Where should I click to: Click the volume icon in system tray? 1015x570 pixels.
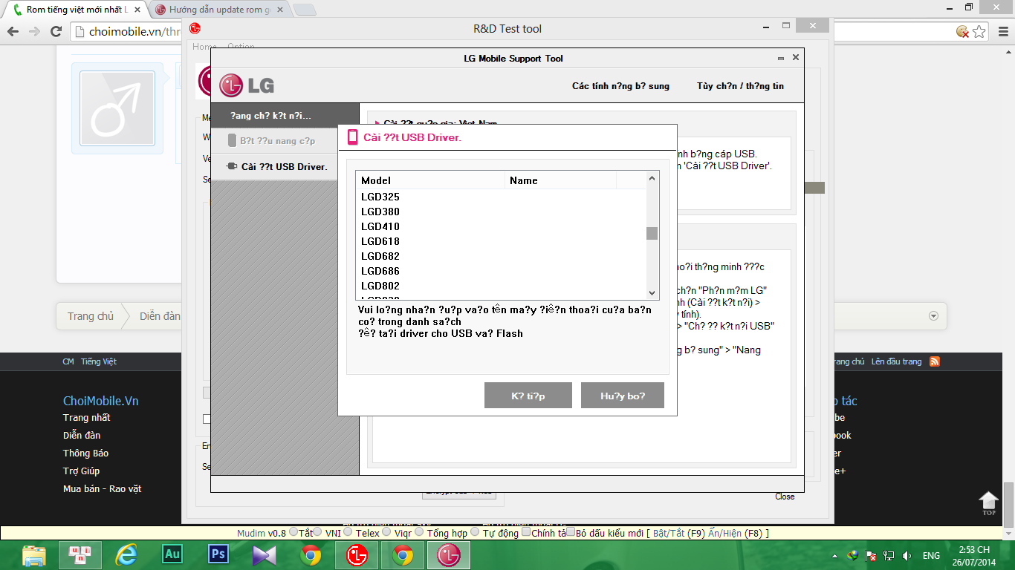(x=907, y=555)
